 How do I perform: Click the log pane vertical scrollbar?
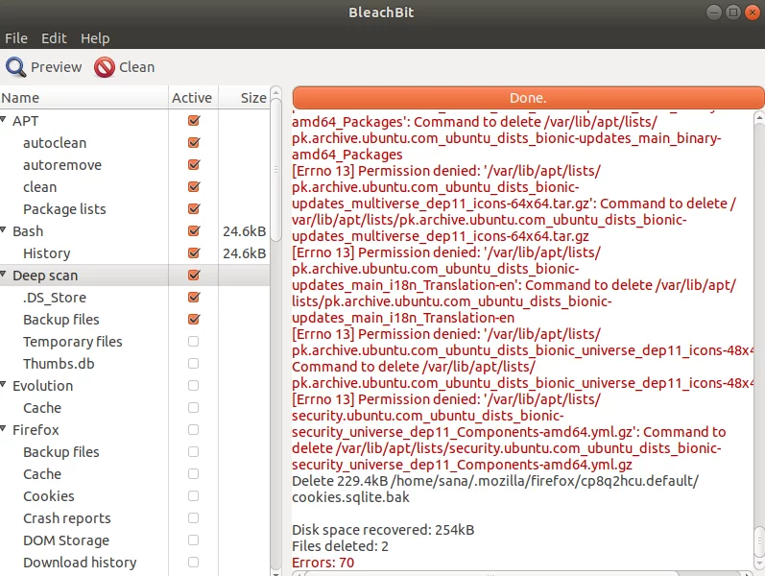(759, 540)
